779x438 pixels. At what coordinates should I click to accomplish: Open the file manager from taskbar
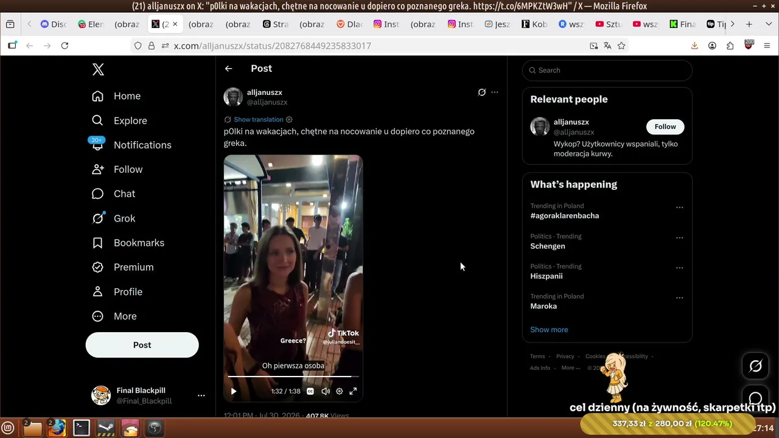click(x=32, y=428)
